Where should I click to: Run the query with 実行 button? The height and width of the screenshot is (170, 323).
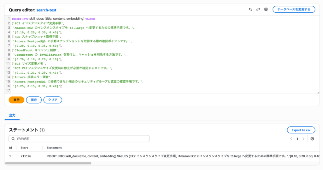(16, 100)
